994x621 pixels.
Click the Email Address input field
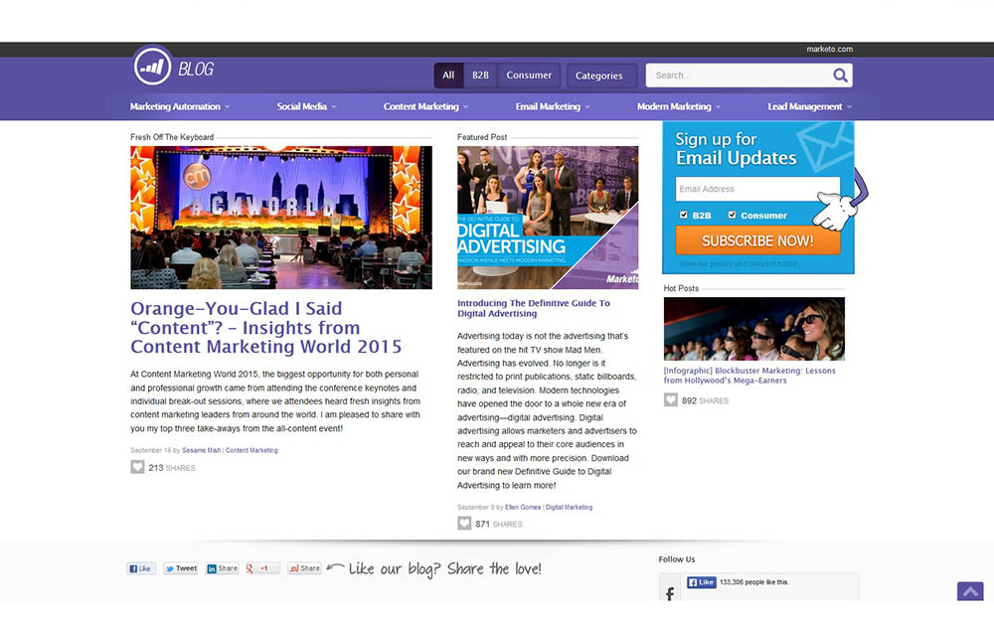coord(757,189)
